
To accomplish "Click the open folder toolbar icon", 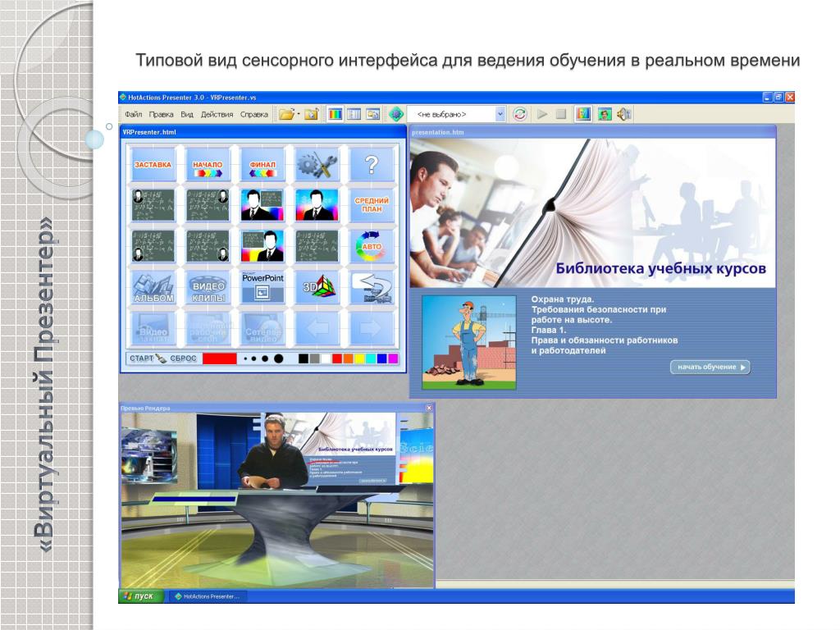I will click(x=286, y=114).
